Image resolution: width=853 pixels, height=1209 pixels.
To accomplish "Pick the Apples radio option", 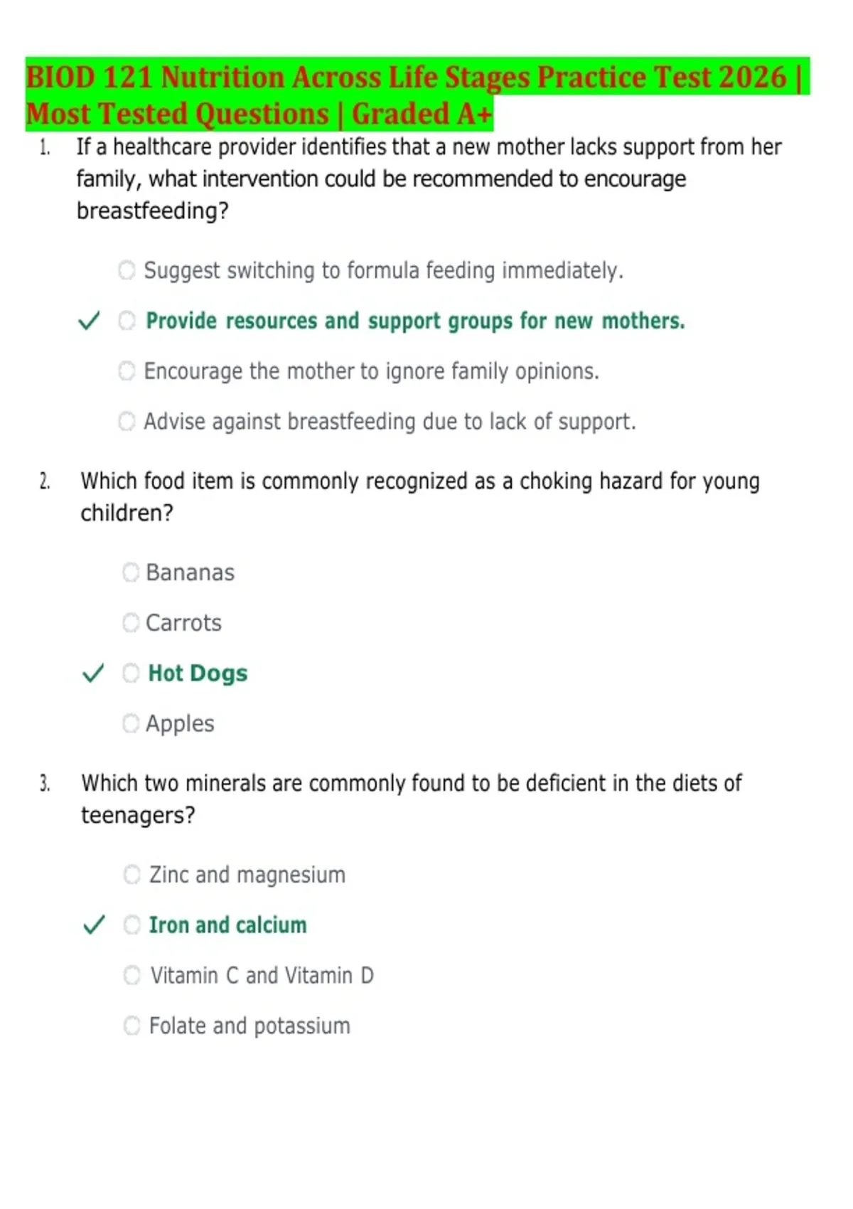I will click(131, 723).
